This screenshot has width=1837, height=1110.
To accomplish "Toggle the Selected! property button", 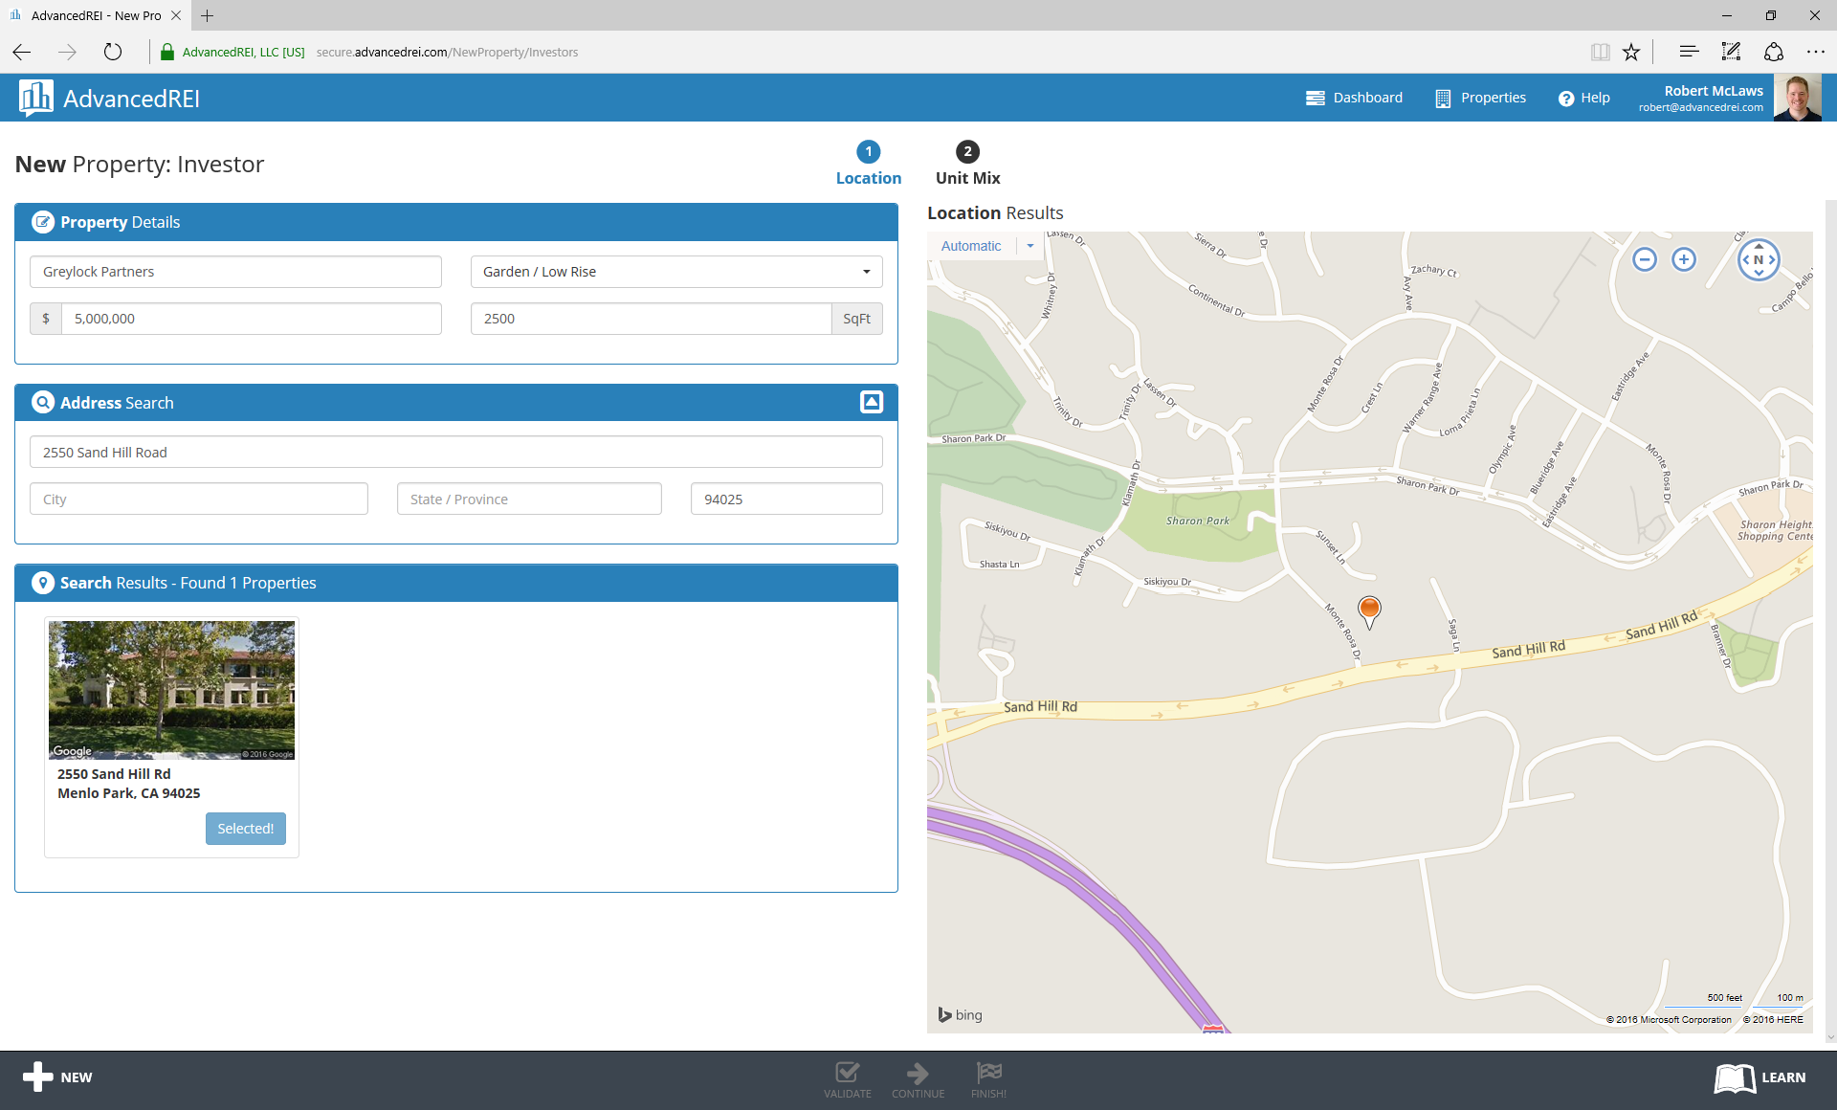I will tap(245, 829).
